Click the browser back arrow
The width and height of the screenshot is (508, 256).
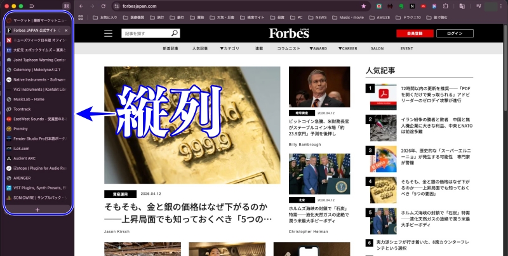(x=82, y=6)
